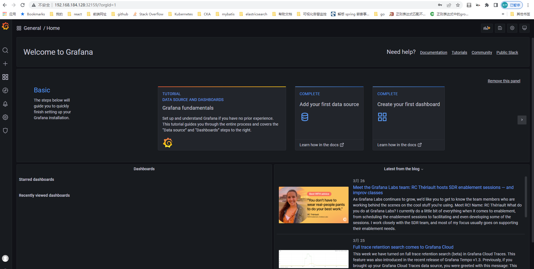Image resolution: width=534 pixels, height=269 pixels.
Task: Open the elasticsearch bookmark folder
Action: [x=253, y=14]
